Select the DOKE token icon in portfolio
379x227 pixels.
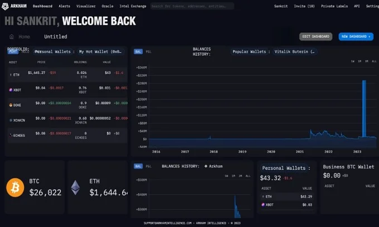click(11, 104)
